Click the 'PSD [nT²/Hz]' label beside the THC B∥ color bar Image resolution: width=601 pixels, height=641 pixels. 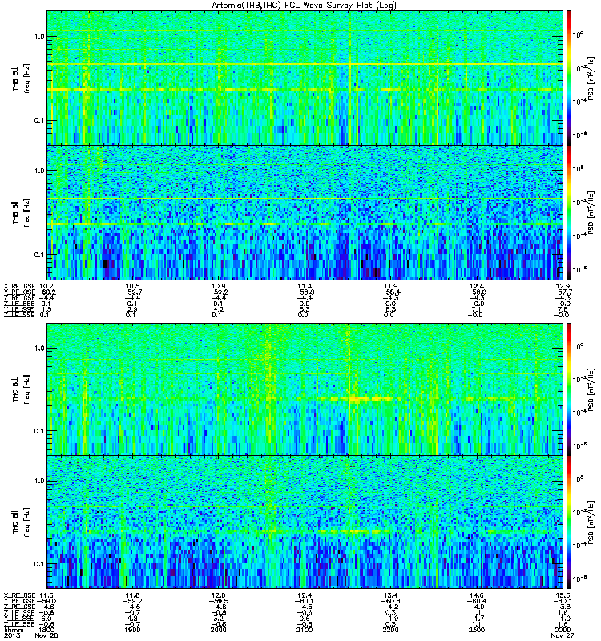[x=591, y=522]
